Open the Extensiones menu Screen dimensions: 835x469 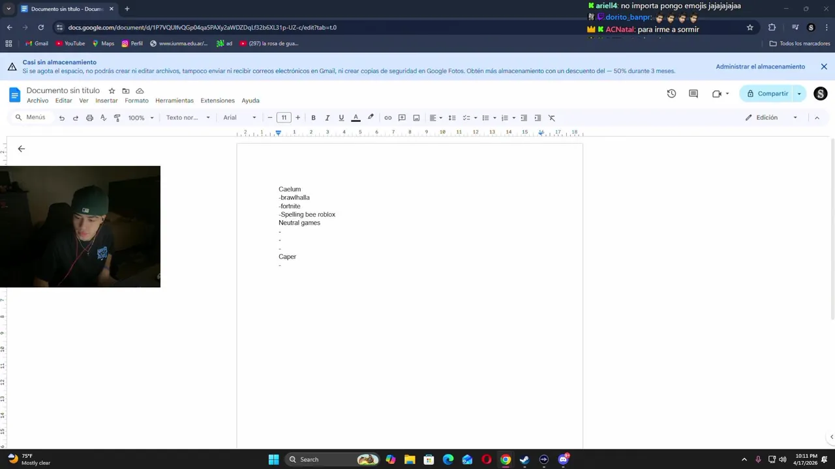[x=217, y=101]
